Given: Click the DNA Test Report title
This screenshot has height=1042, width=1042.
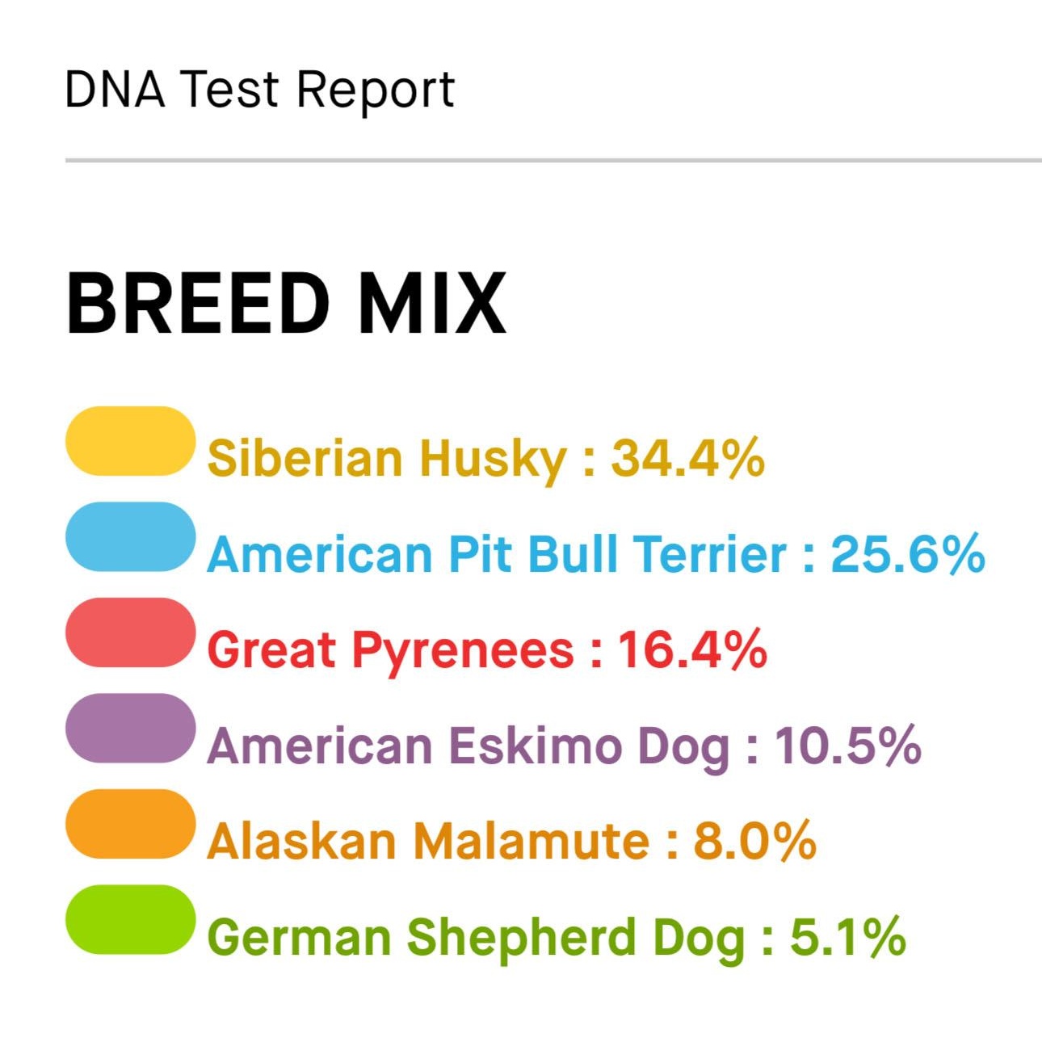Looking at the screenshot, I should coord(259,89).
